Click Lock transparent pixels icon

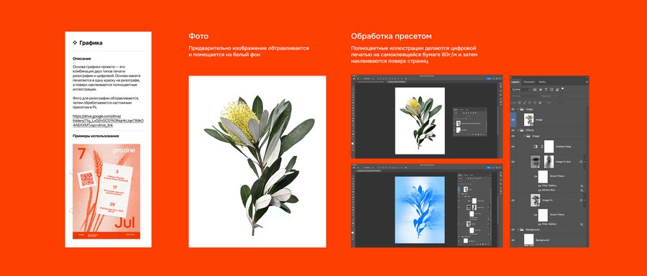click(x=520, y=102)
